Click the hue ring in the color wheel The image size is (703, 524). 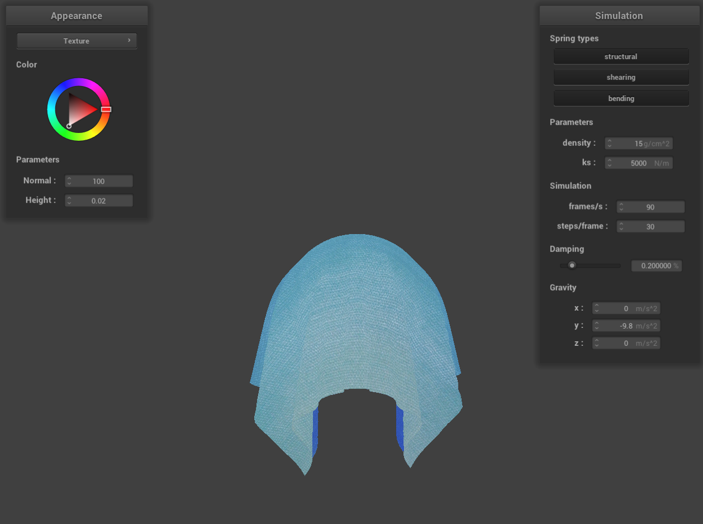[x=78, y=83]
